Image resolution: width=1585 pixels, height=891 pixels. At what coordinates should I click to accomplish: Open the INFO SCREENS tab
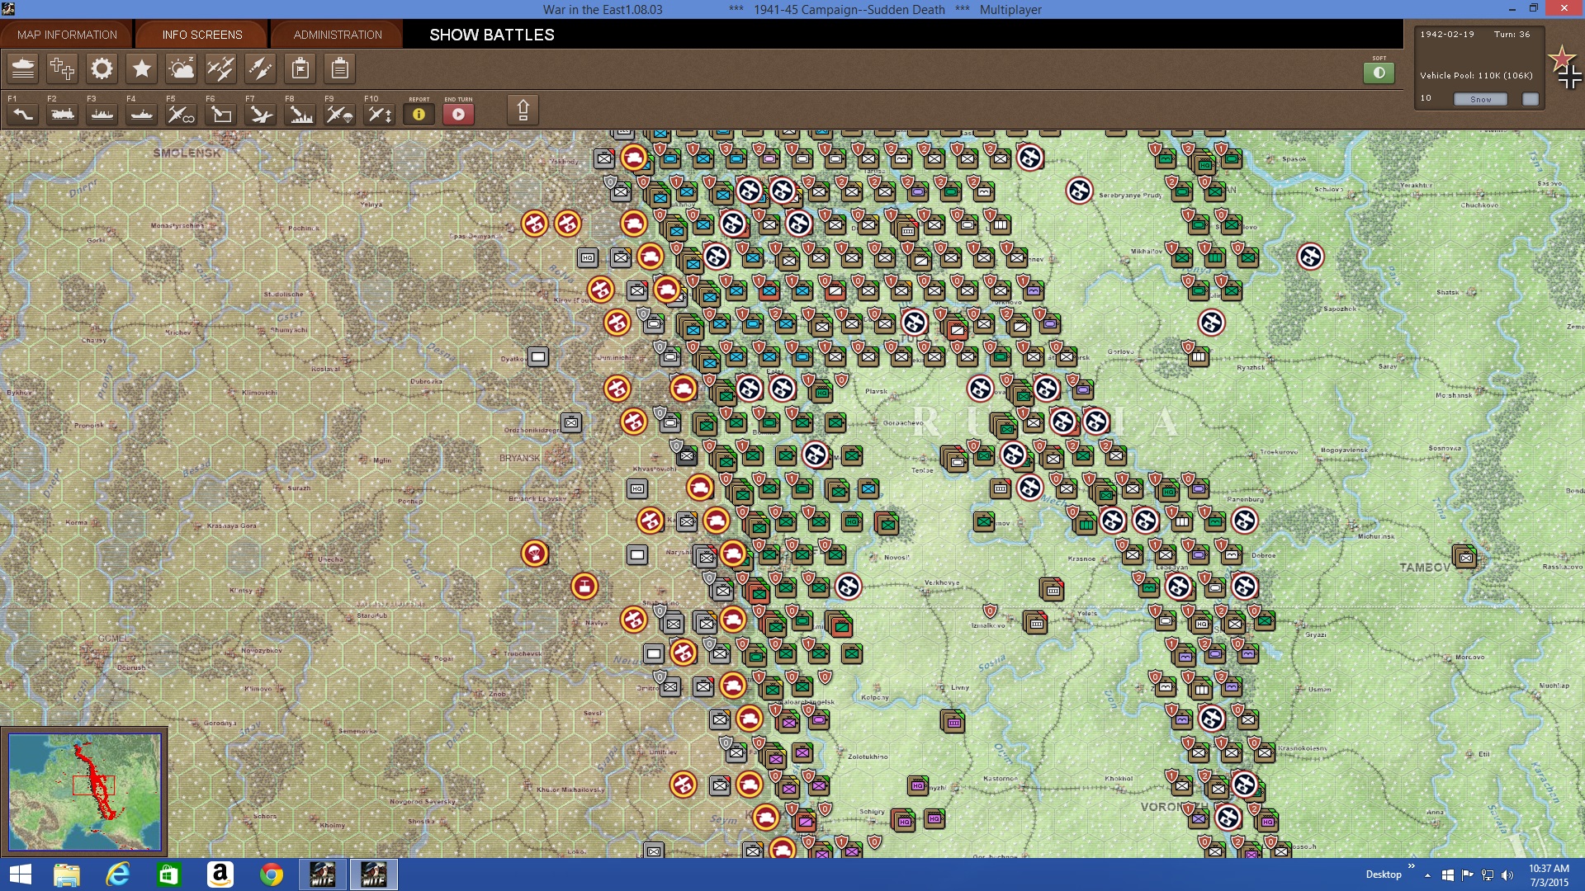(x=202, y=35)
